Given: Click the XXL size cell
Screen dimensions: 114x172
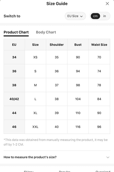Looking at the screenshot, I should (x=35, y=127).
